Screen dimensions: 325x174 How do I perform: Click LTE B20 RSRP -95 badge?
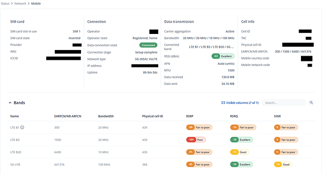pos(199,152)
